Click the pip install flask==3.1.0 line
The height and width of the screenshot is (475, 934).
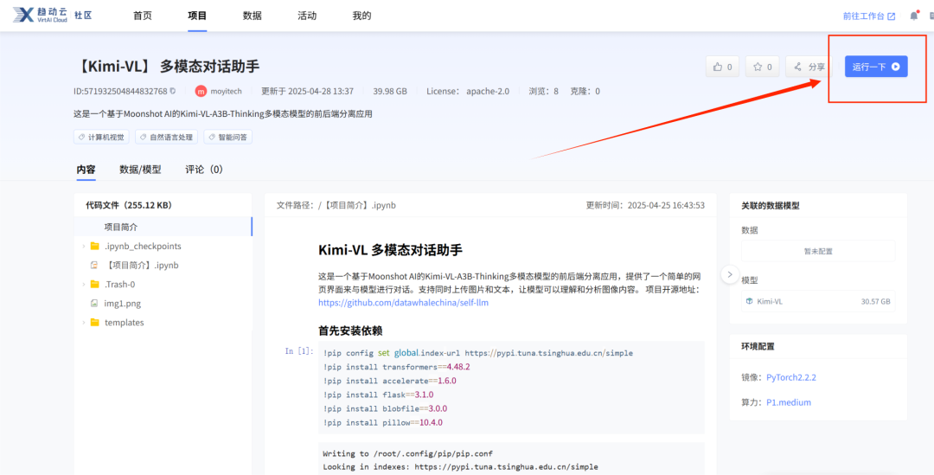(x=378, y=395)
